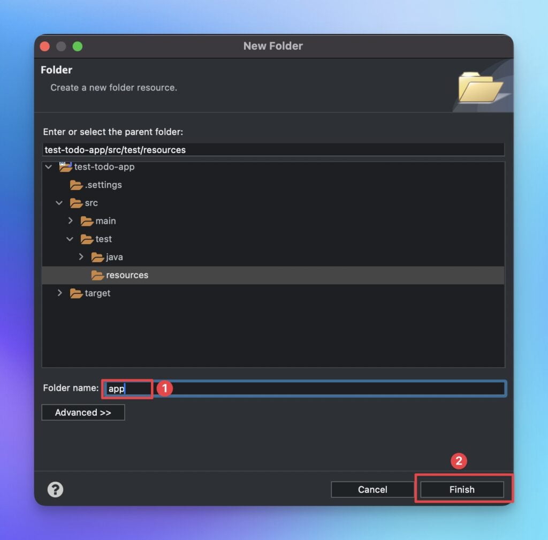Click the src folder icon

pyautogui.click(x=76, y=203)
